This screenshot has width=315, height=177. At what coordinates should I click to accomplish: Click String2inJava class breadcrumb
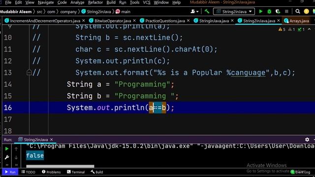96,12
